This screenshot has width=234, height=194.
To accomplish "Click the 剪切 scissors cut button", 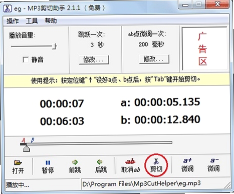I will click(156, 165).
